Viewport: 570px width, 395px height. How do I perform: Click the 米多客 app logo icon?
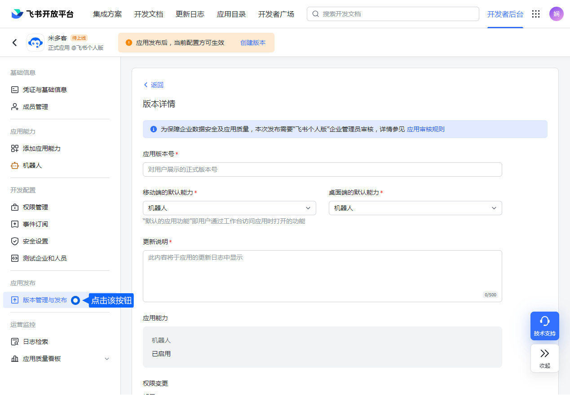click(x=35, y=43)
